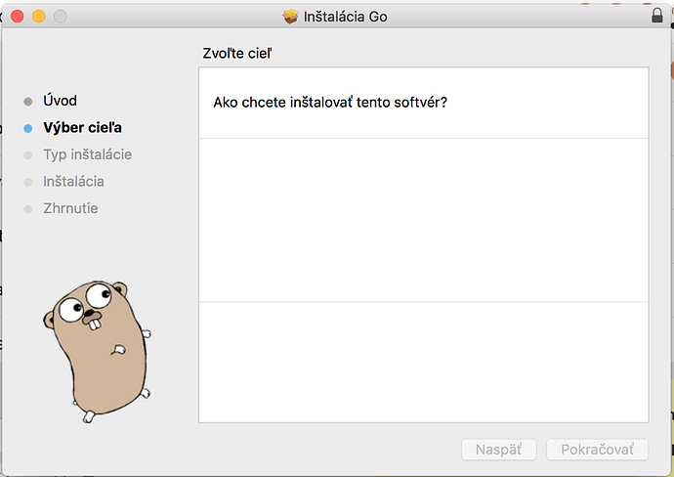Select the Zhrnutie step in sidebar
The height and width of the screenshot is (477, 674).
[70, 208]
